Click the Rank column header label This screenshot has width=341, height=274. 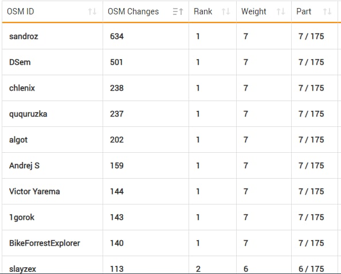click(203, 11)
